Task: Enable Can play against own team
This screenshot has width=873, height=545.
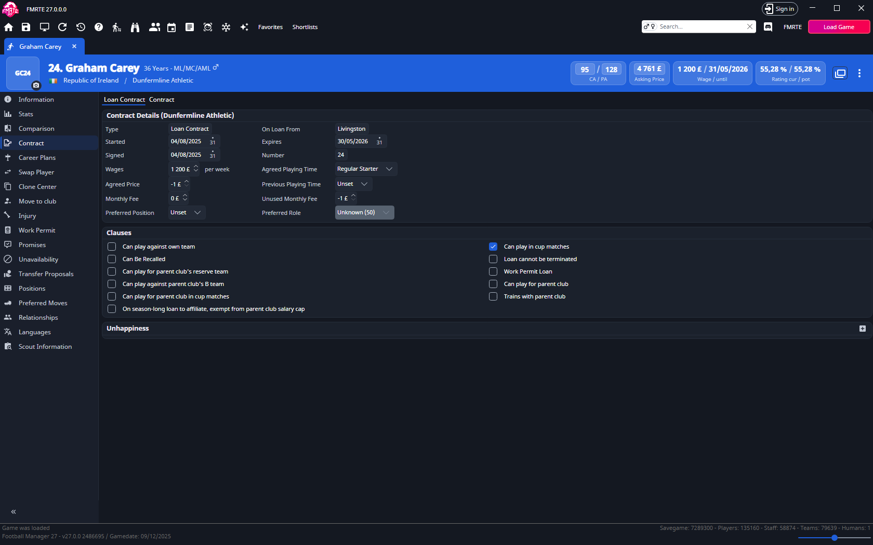Action: point(112,247)
